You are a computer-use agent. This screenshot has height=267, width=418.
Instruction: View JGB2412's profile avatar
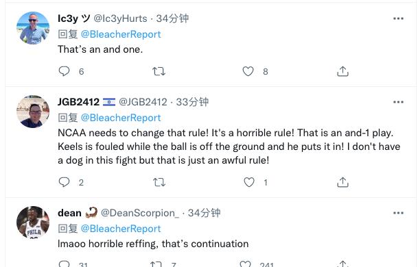pos(33,112)
